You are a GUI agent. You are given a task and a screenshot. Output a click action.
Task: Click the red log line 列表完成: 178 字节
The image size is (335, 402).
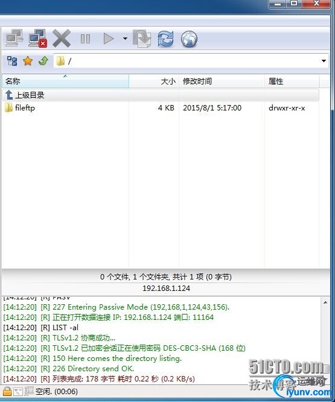(x=99, y=378)
